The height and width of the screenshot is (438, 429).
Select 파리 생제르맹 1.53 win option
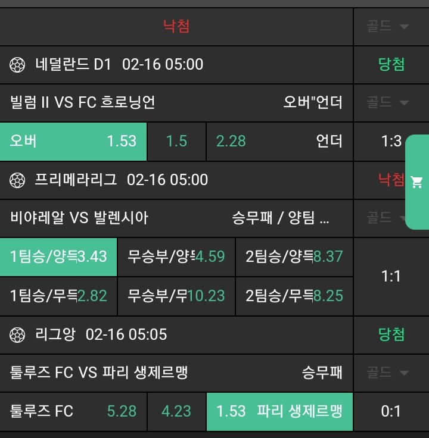(x=279, y=411)
